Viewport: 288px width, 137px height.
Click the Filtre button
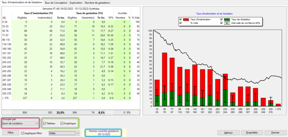11,133
